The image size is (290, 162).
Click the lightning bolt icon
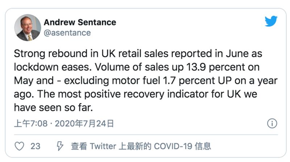point(60,146)
